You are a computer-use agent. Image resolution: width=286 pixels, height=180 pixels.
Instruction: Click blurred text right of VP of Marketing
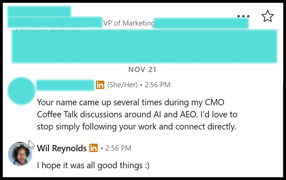(201, 23)
